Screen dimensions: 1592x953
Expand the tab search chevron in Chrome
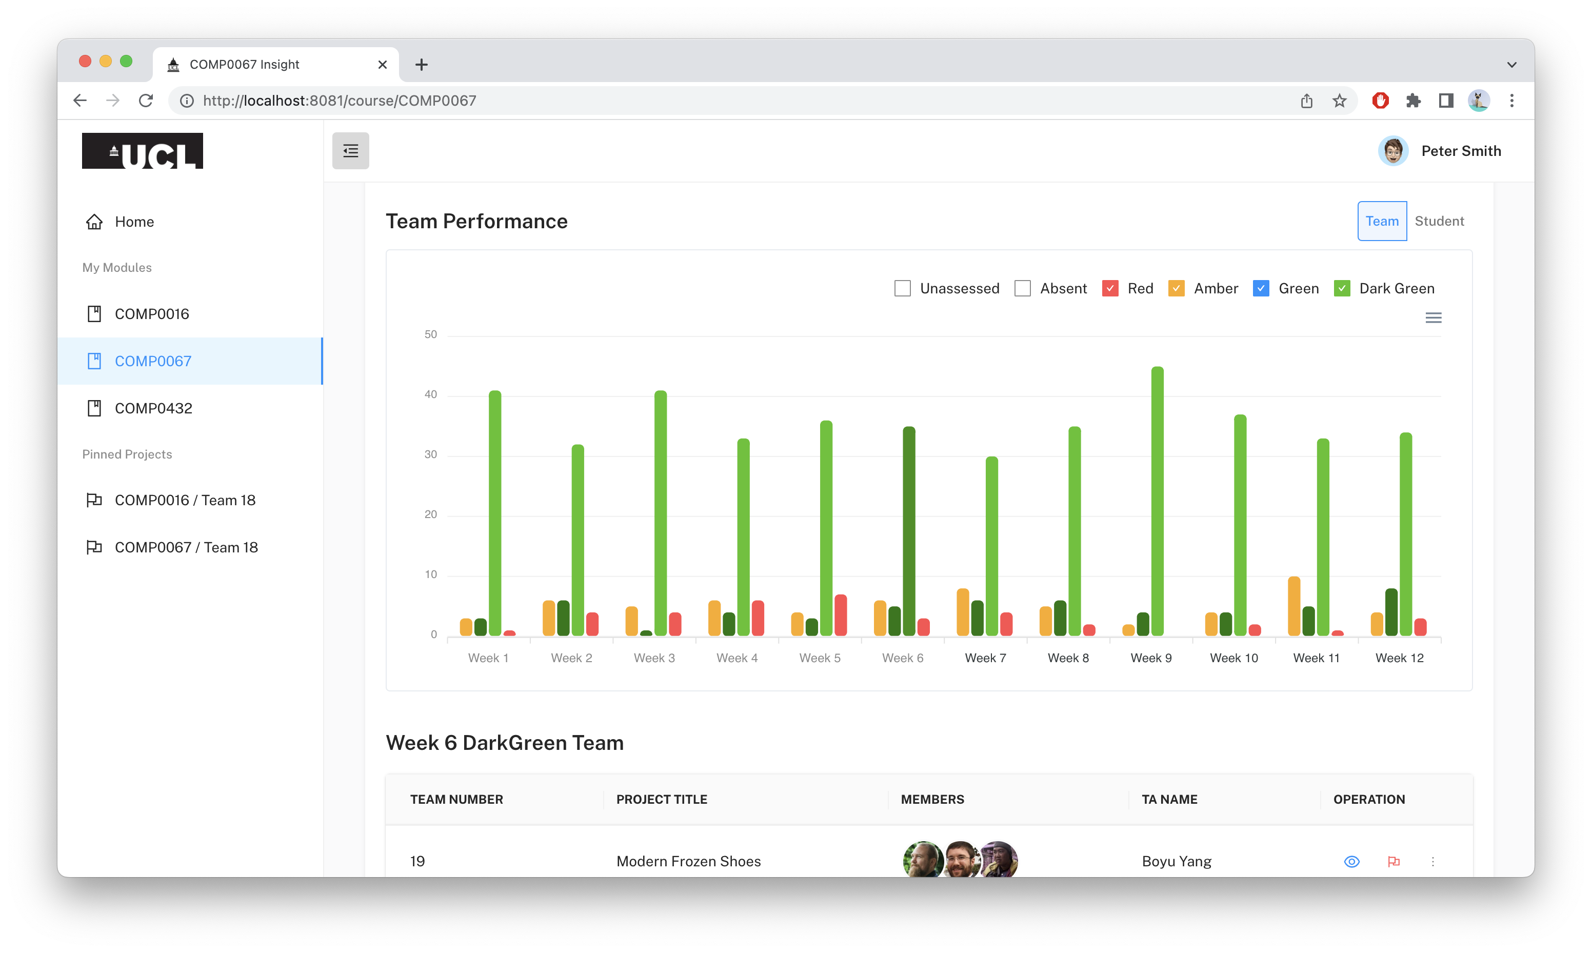(1512, 64)
